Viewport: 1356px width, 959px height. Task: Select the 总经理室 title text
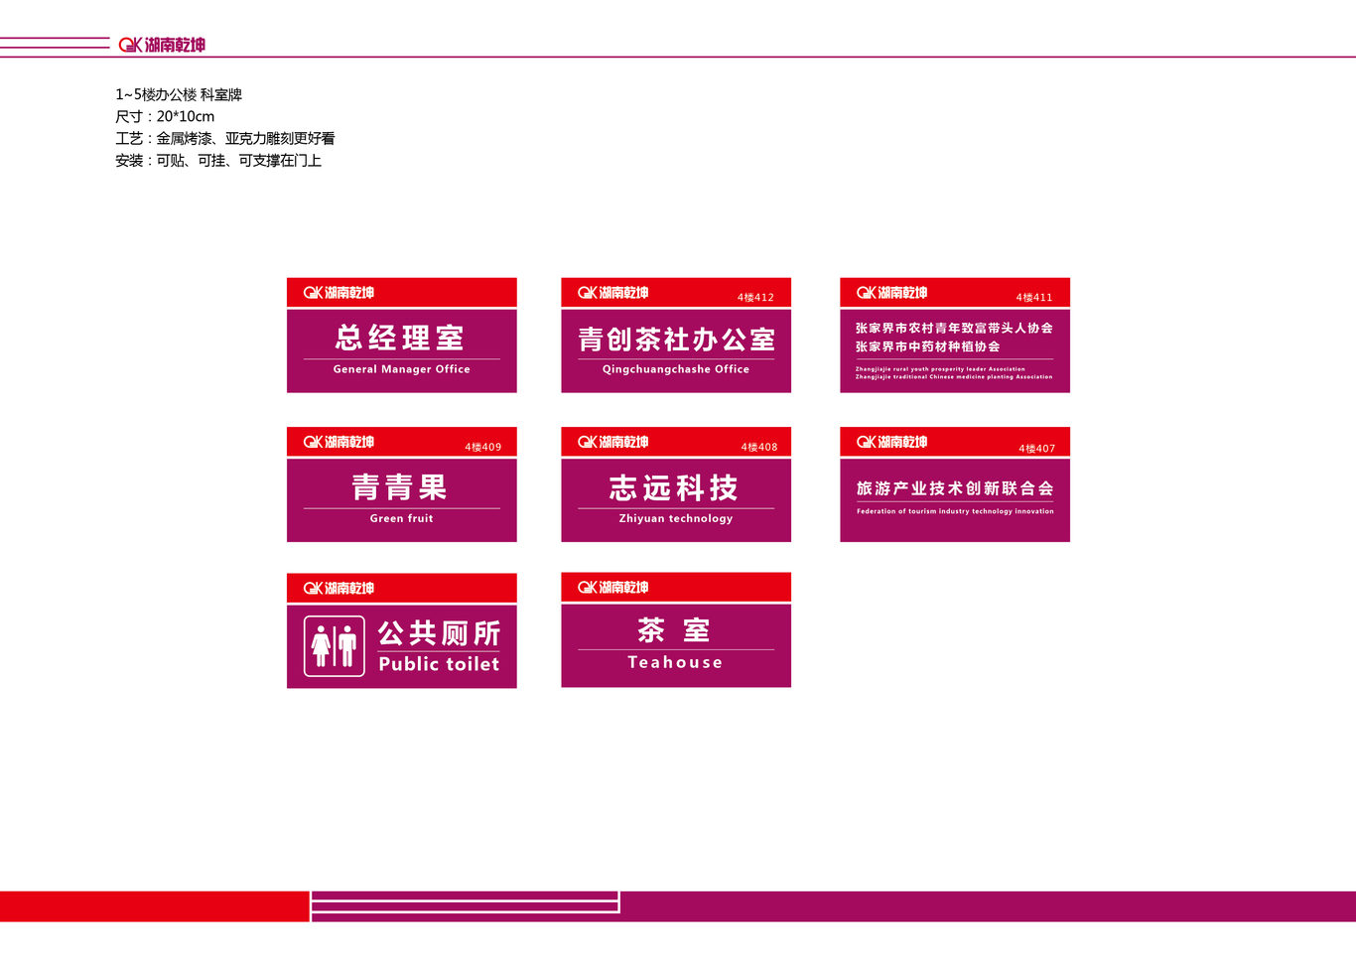(x=400, y=338)
